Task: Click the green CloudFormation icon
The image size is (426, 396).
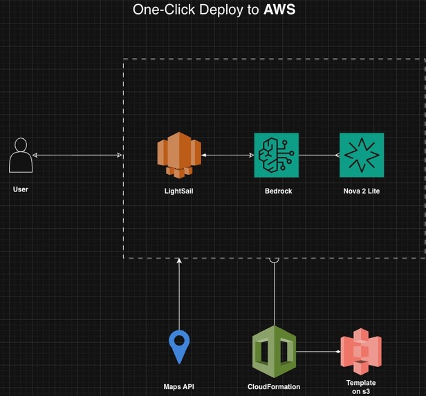Action: pyautogui.click(x=274, y=352)
